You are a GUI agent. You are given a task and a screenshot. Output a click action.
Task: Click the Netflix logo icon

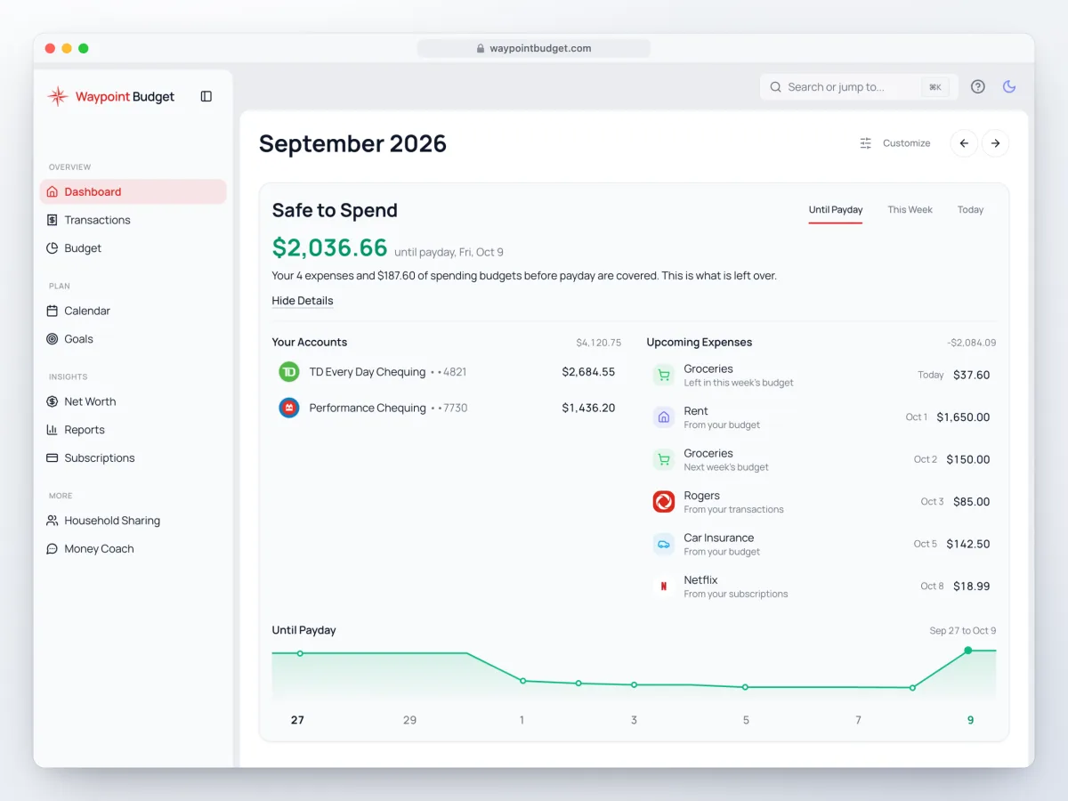click(664, 587)
